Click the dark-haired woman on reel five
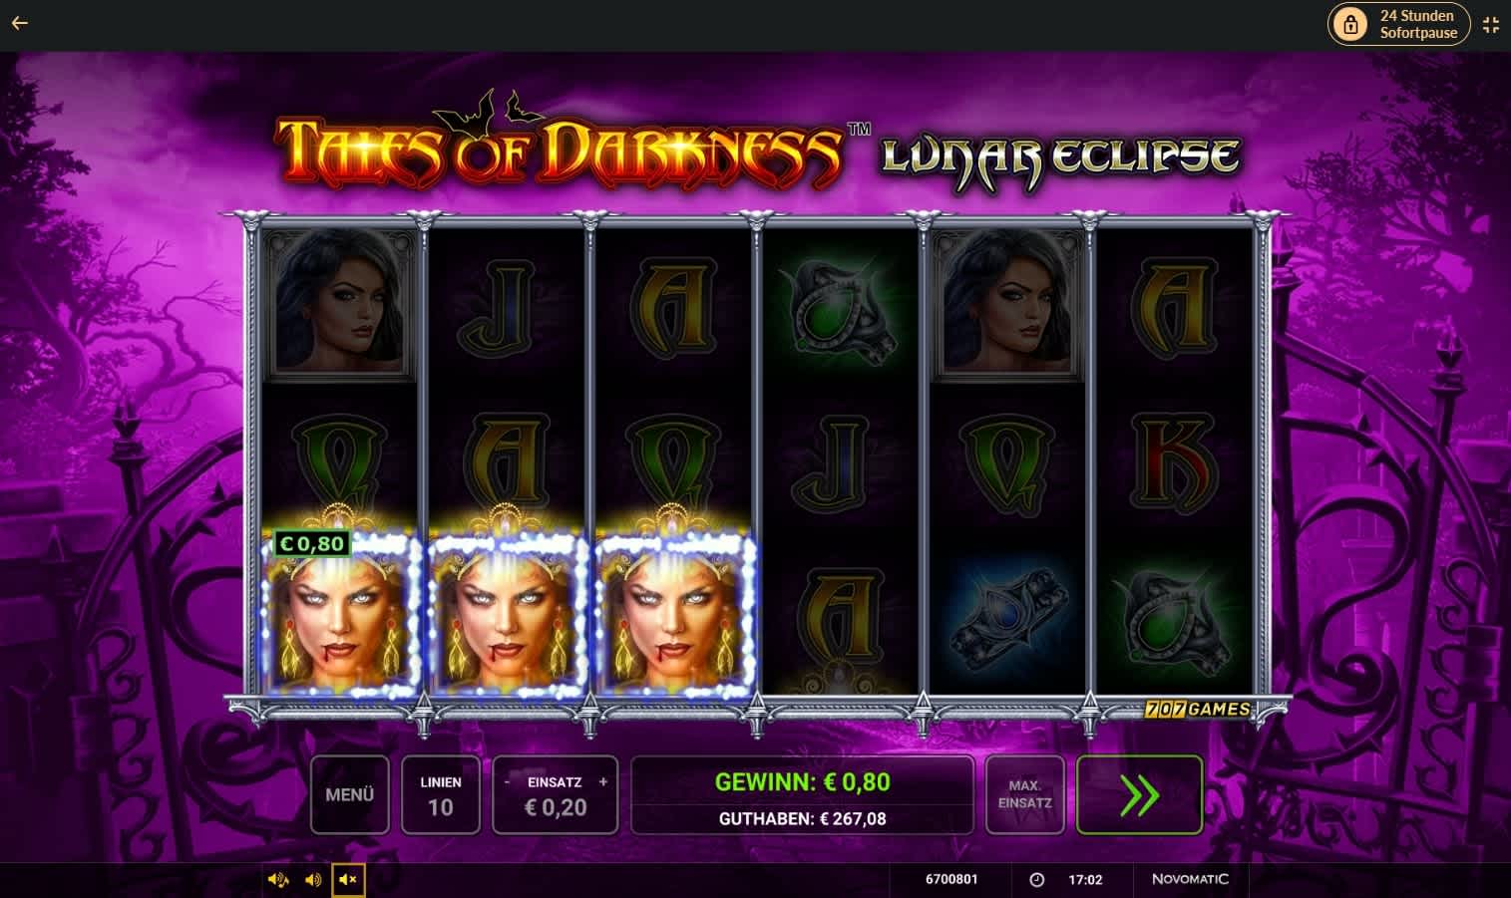1511x898 pixels. 1006,304
